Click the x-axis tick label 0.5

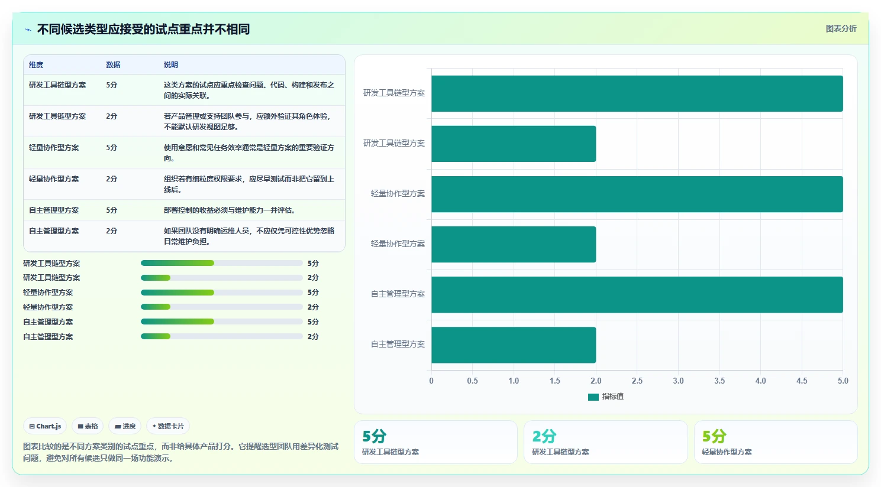(x=472, y=381)
